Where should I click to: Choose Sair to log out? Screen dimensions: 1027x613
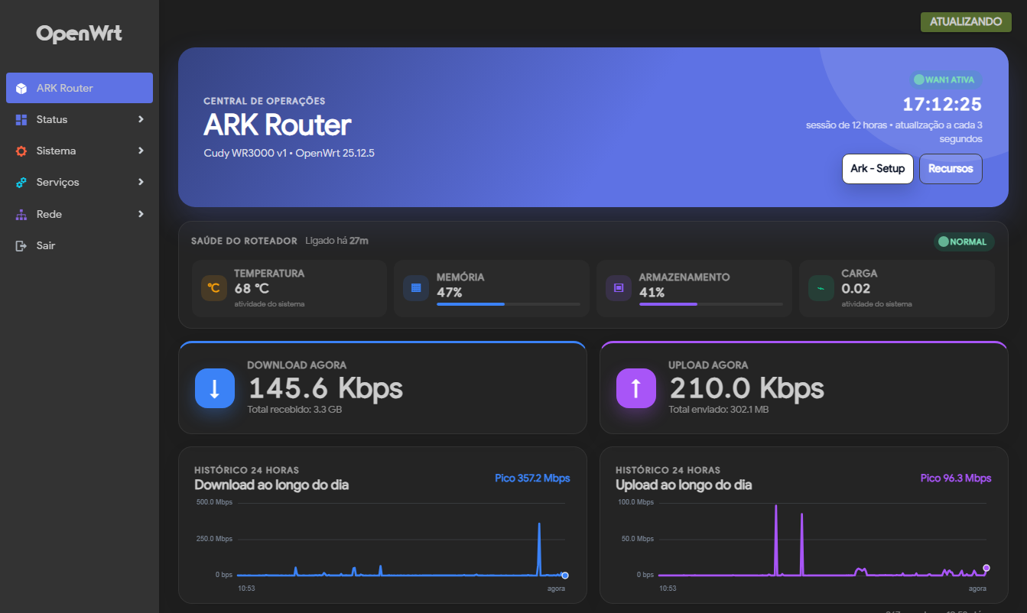point(80,245)
